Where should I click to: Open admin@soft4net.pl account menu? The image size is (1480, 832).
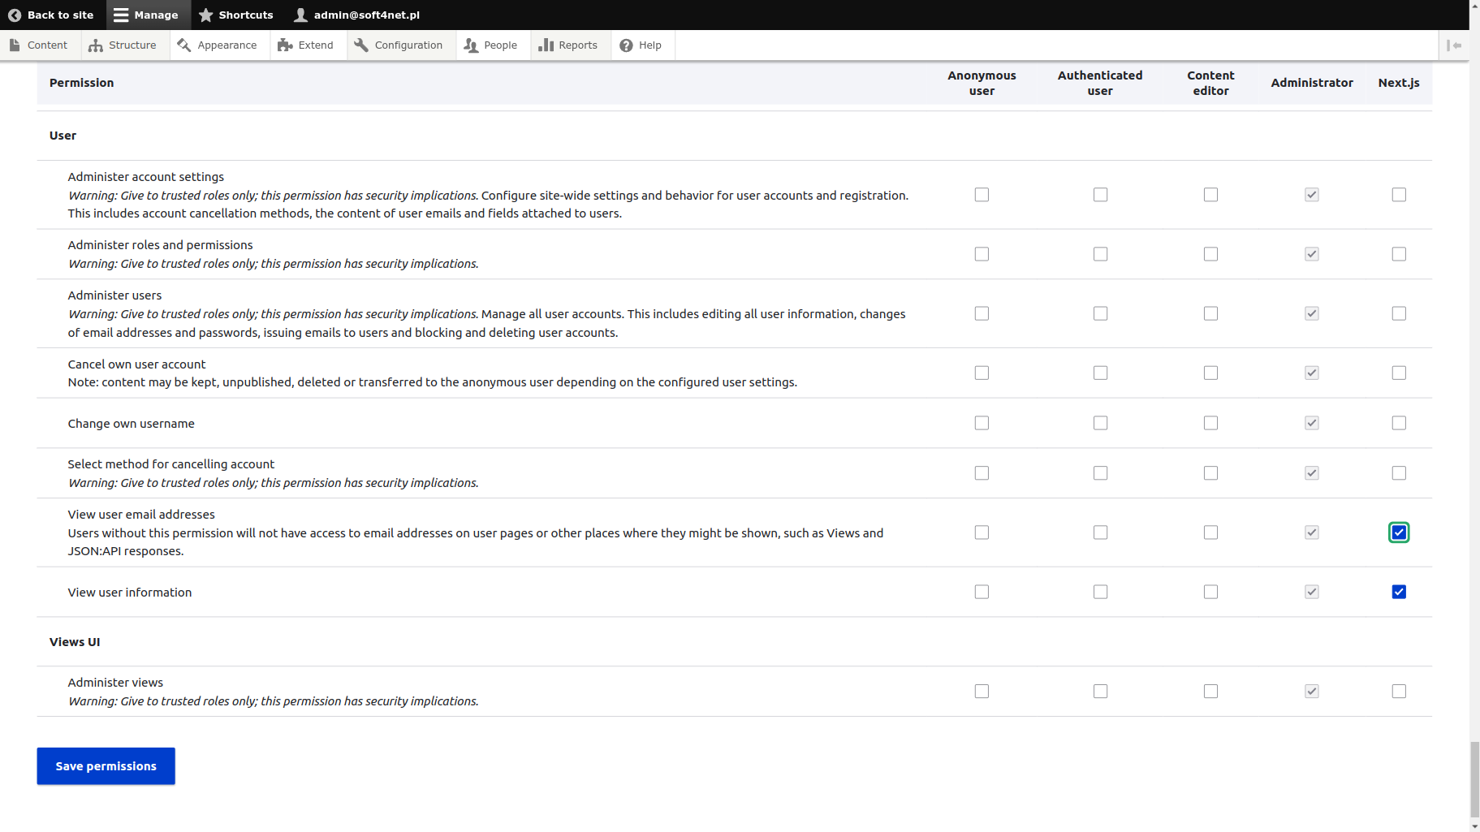pos(357,15)
